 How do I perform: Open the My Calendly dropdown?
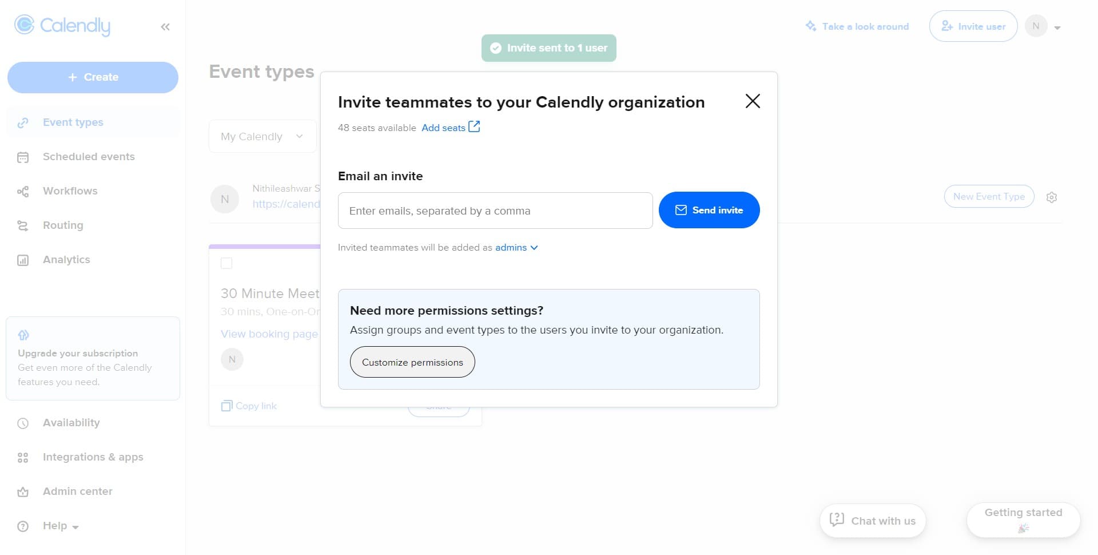[x=262, y=137]
